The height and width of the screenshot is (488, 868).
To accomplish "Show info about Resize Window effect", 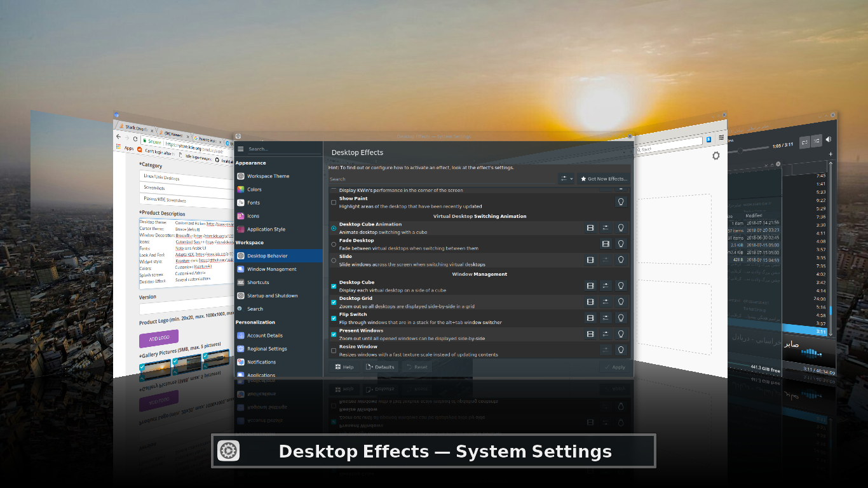I will click(x=621, y=350).
